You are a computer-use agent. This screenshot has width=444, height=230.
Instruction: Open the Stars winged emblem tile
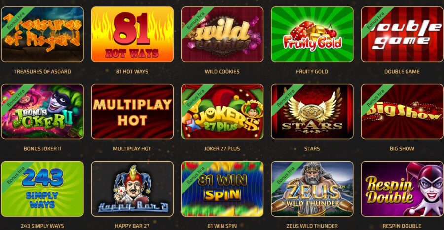click(x=312, y=112)
